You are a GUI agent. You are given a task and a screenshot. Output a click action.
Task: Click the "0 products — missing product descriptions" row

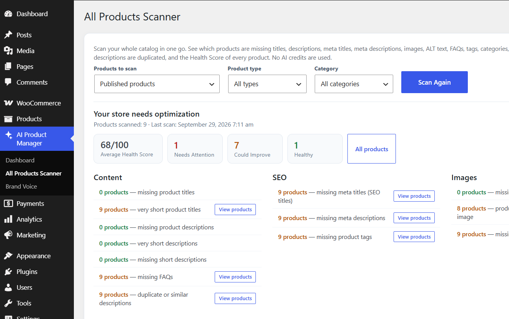click(178, 227)
